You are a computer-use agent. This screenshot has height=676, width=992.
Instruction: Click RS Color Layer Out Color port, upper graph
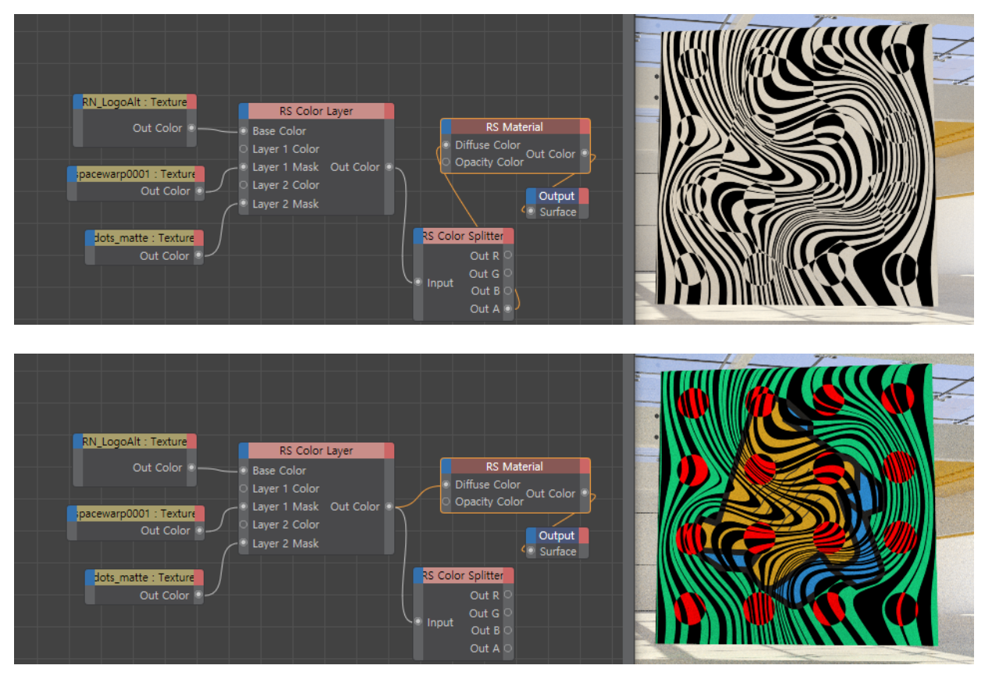click(x=389, y=167)
